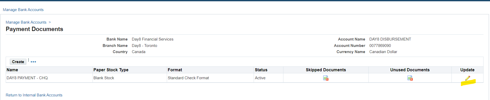Click the Blank Stock cell

coord(104,78)
